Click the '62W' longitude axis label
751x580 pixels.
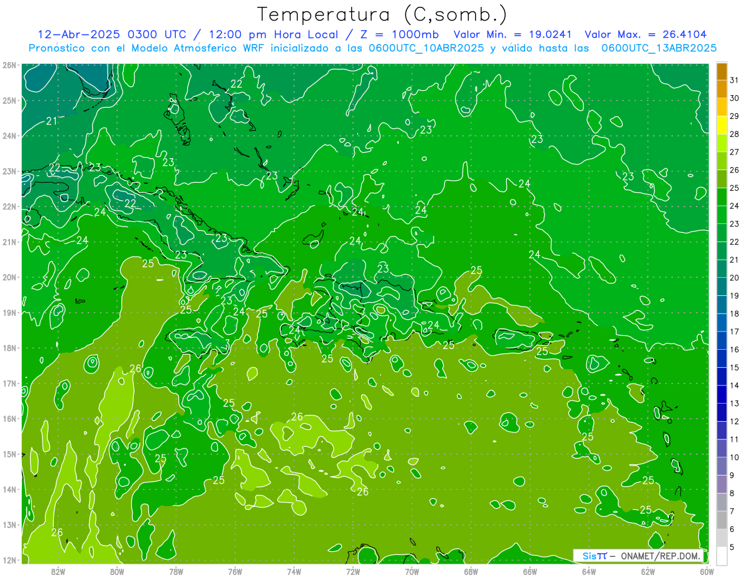[x=648, y=572]
